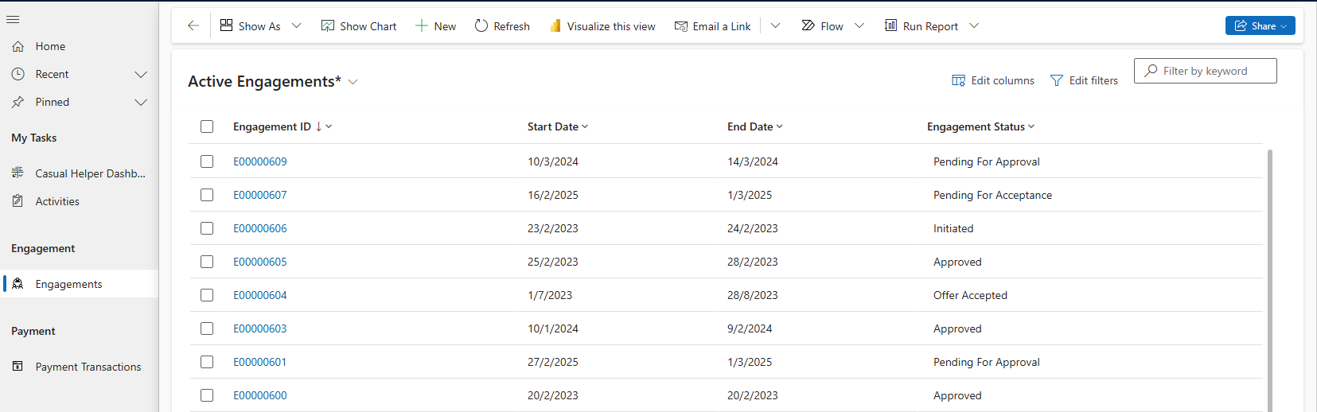Click the Share button
This screenshot has height=412, width=1317.
1260,26
